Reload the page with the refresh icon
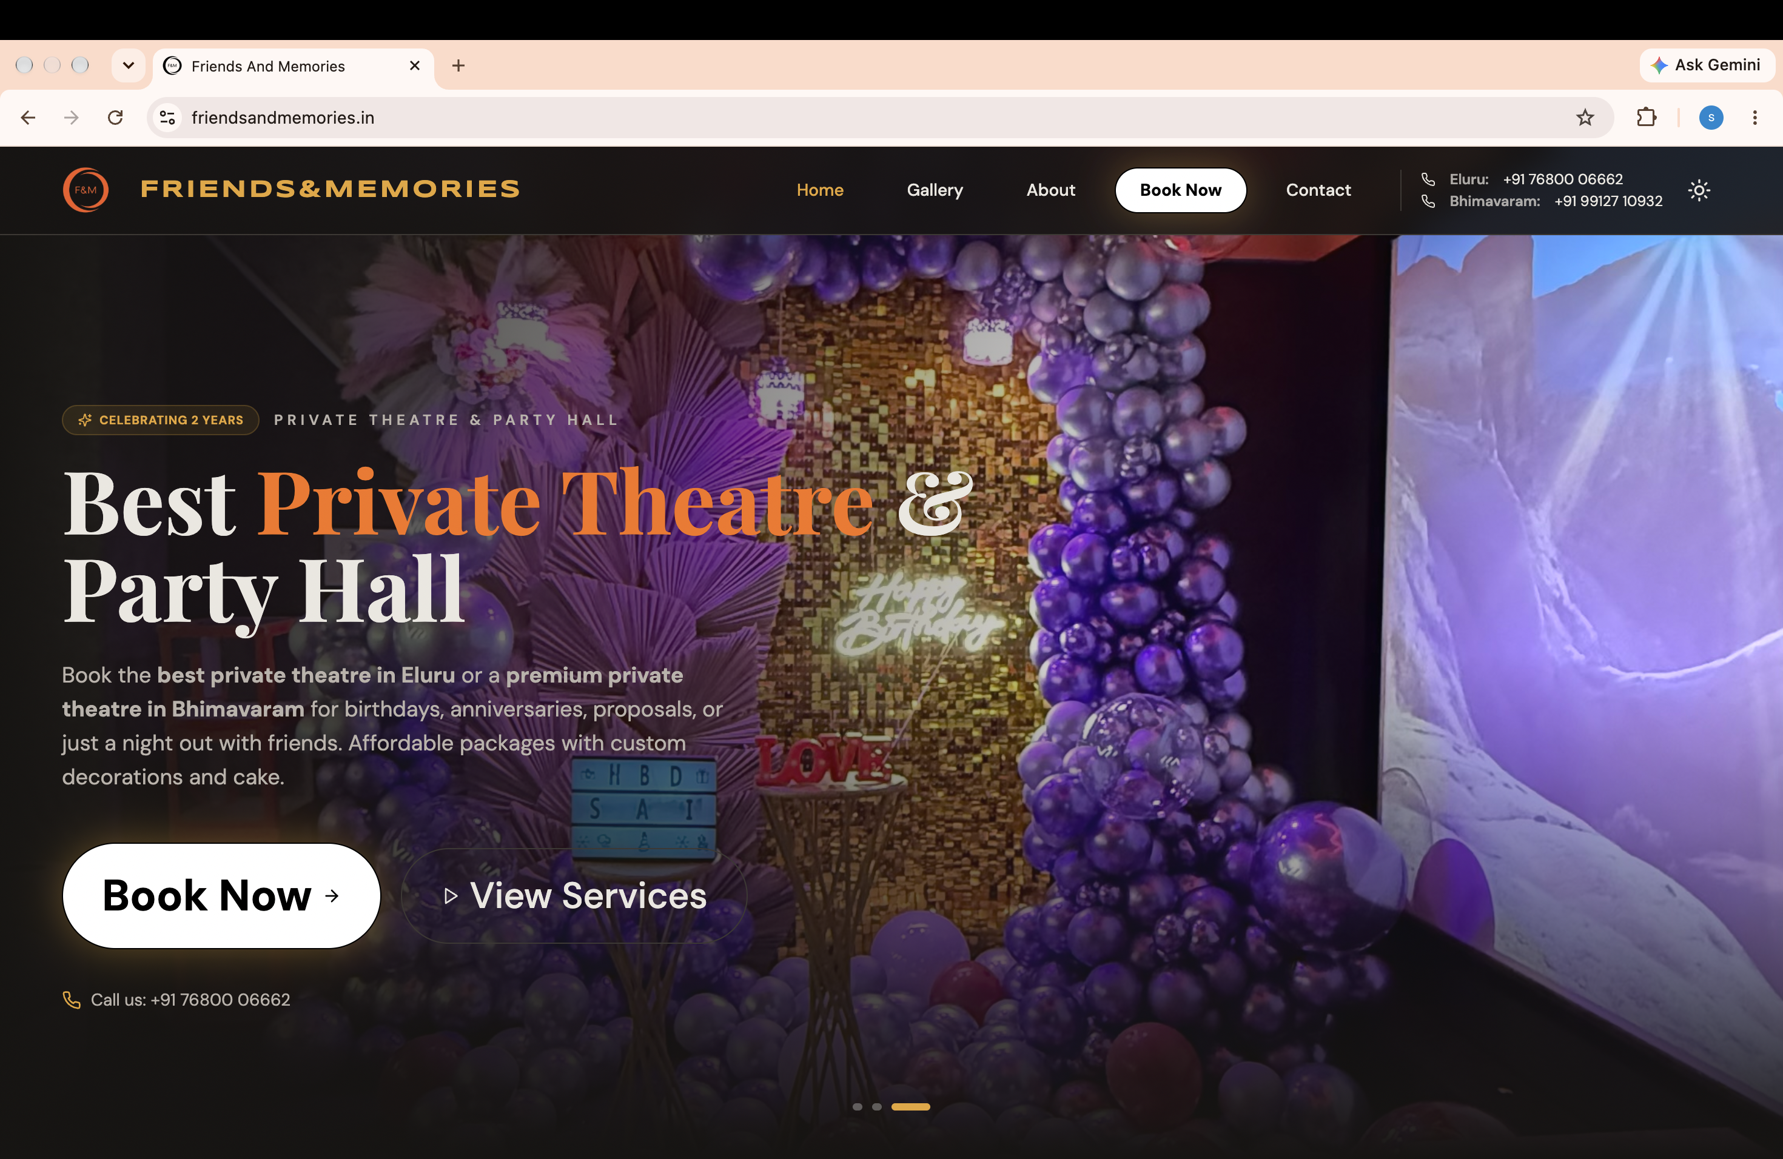This screenshot has width=1783, height=1159. click(x=115, y=118)
